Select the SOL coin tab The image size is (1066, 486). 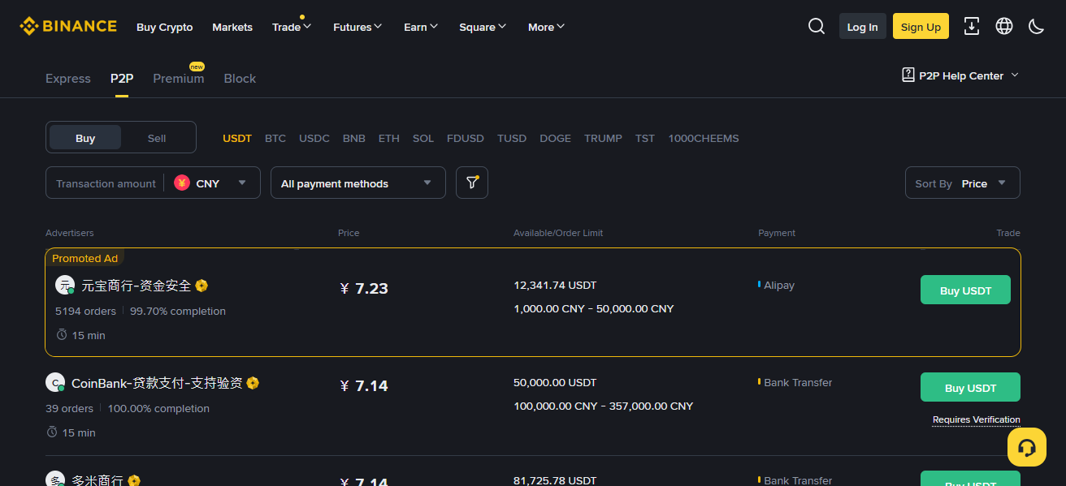[x=423, y=138]
